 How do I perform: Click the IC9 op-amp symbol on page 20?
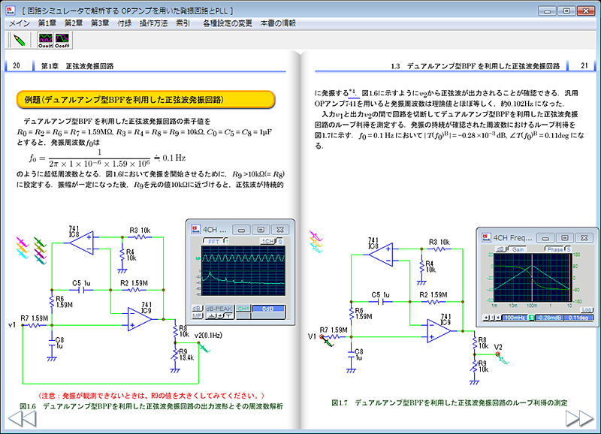140,319
